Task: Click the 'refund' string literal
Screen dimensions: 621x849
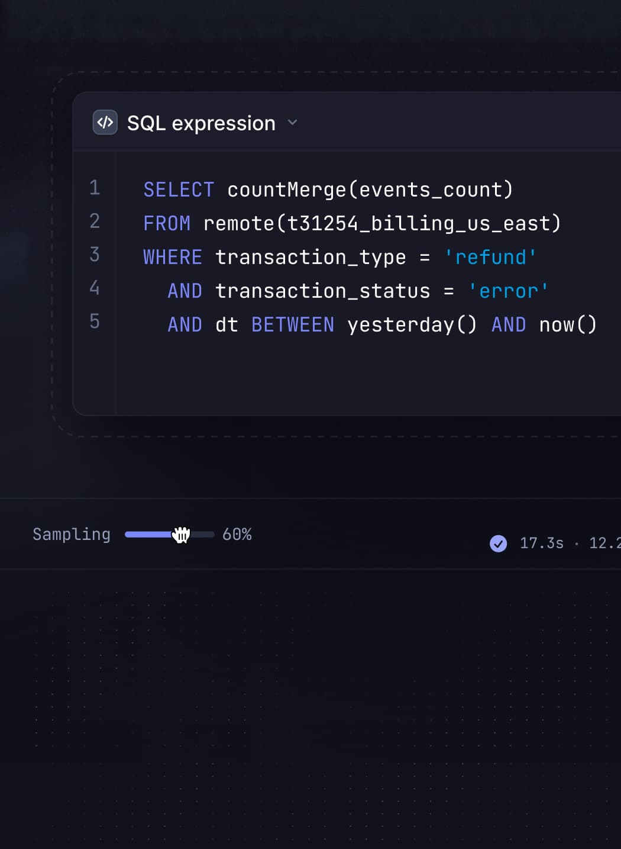Action: (x=490, y=257)
